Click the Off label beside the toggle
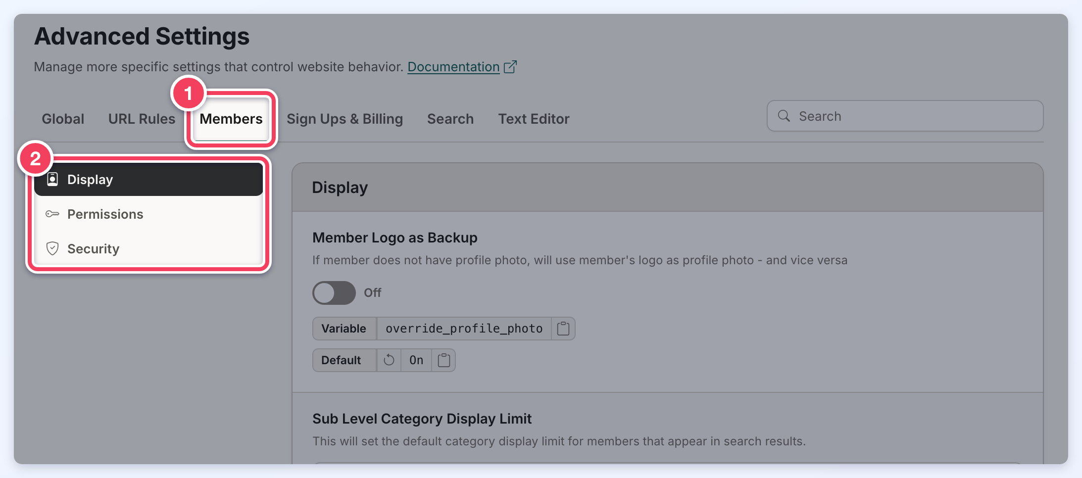Viewport: 1082px width, 478px height. click(x=373, y=293)
